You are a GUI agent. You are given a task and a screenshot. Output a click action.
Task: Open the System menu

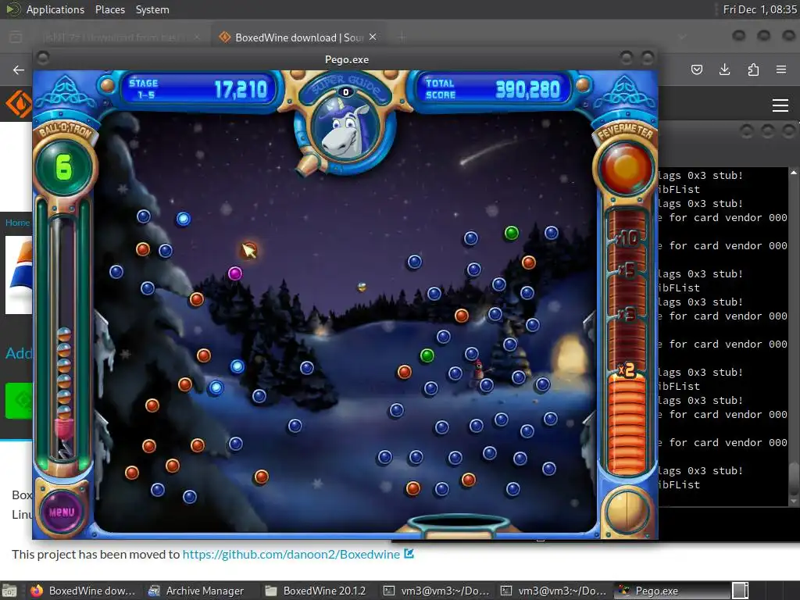[152, 9]
